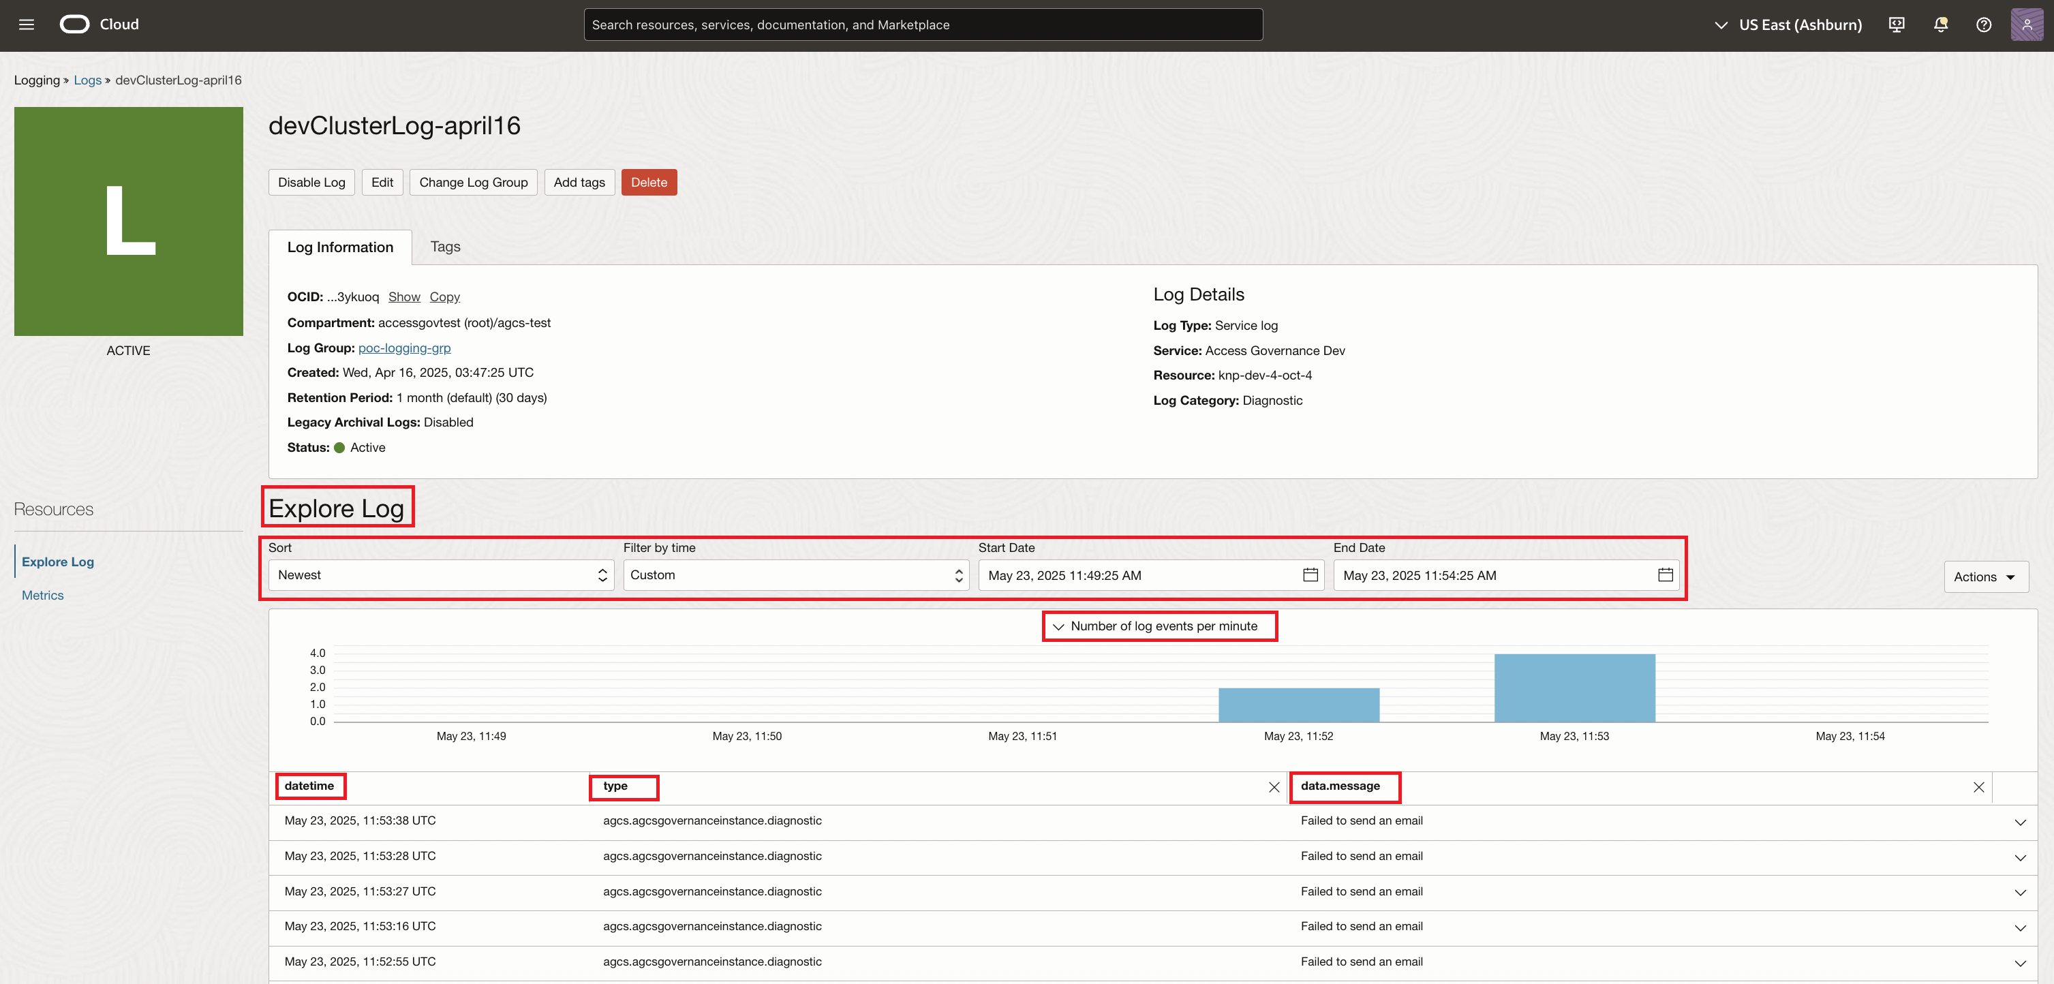Open the hamburger navigation menu

point(27,25)
